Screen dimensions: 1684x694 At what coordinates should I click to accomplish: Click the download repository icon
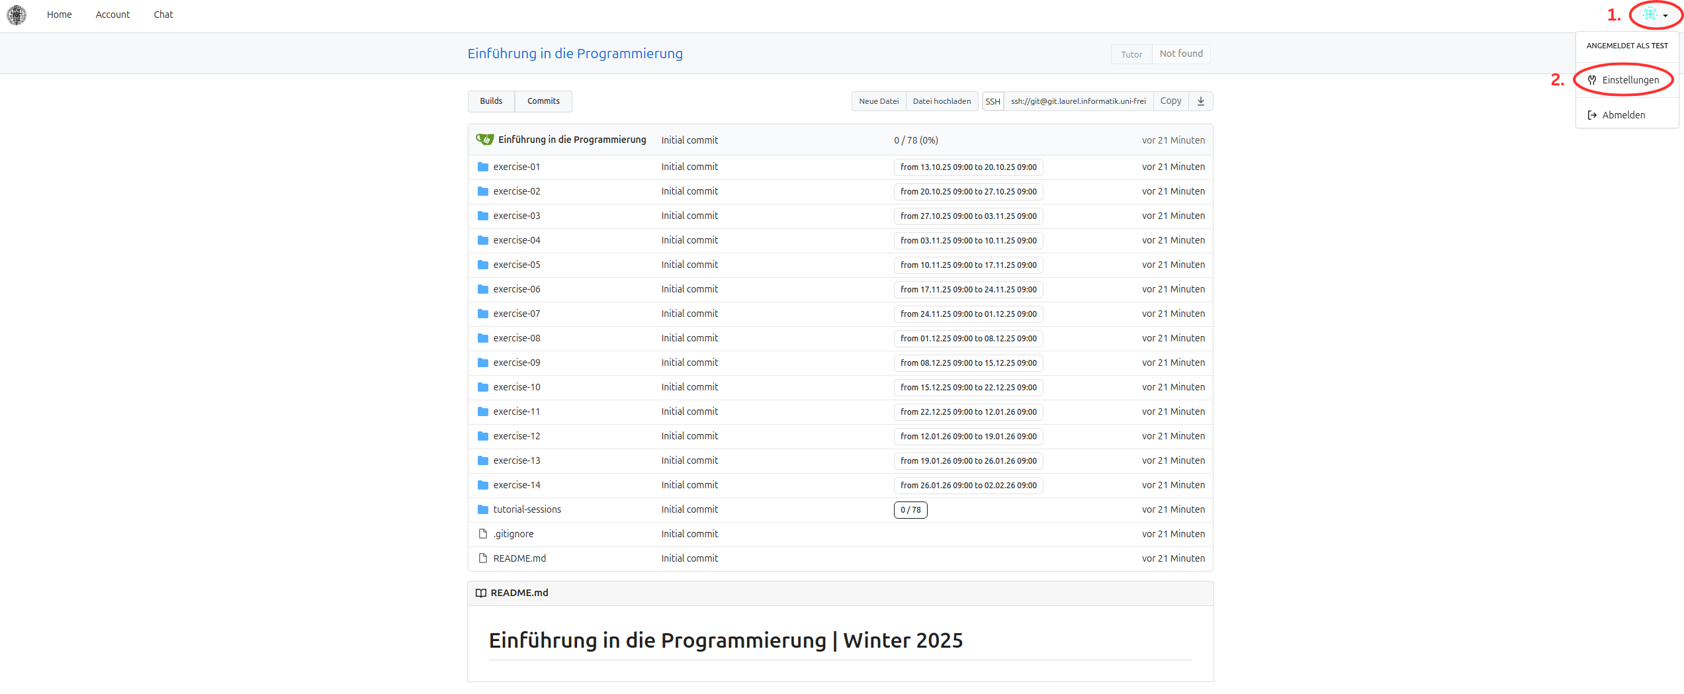click(x=1201, y=101)
